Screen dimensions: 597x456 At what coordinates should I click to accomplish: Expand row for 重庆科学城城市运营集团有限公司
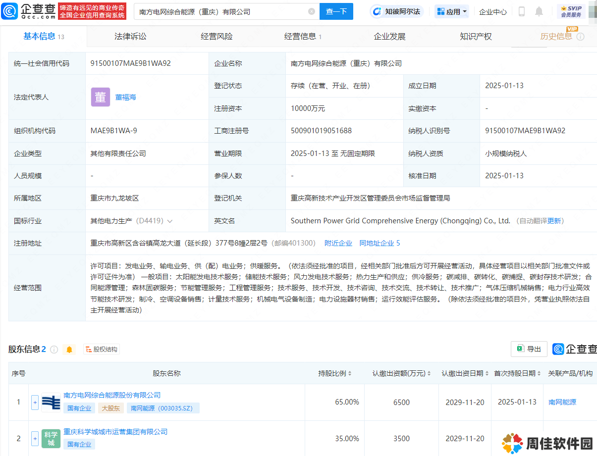click(35, 439)
